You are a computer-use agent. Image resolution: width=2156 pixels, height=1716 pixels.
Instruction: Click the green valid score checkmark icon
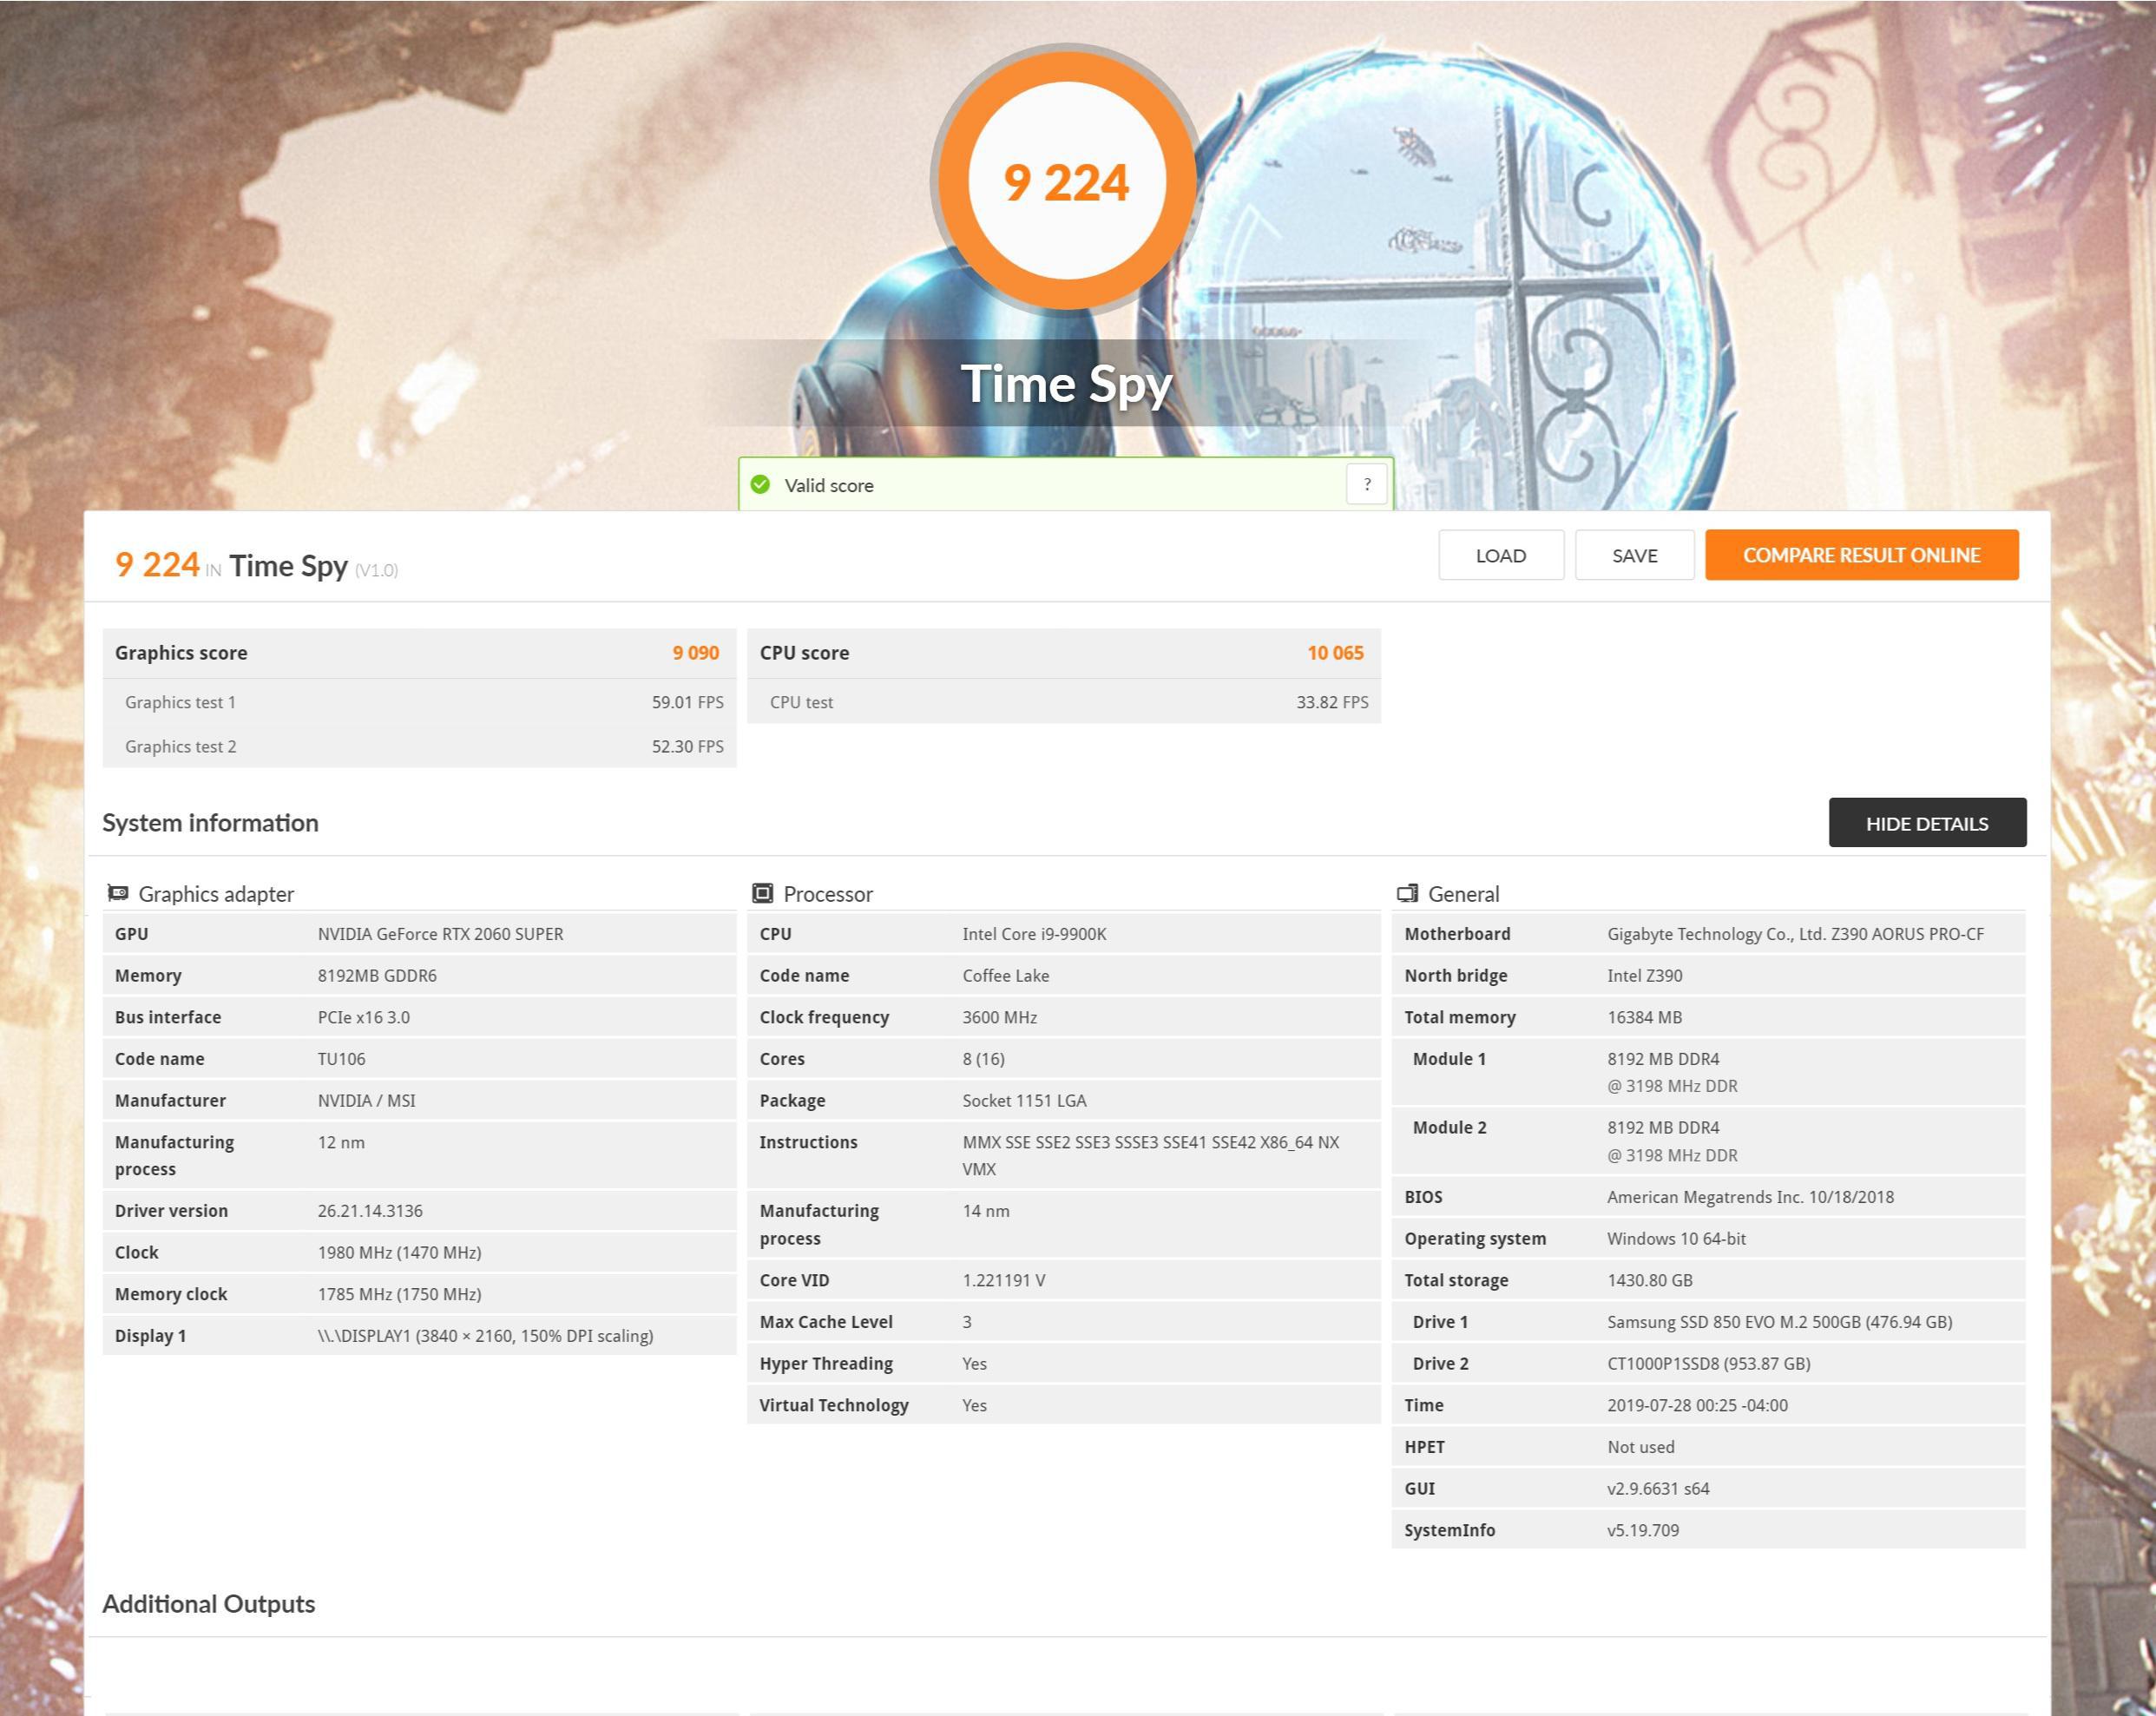[760, 485]
